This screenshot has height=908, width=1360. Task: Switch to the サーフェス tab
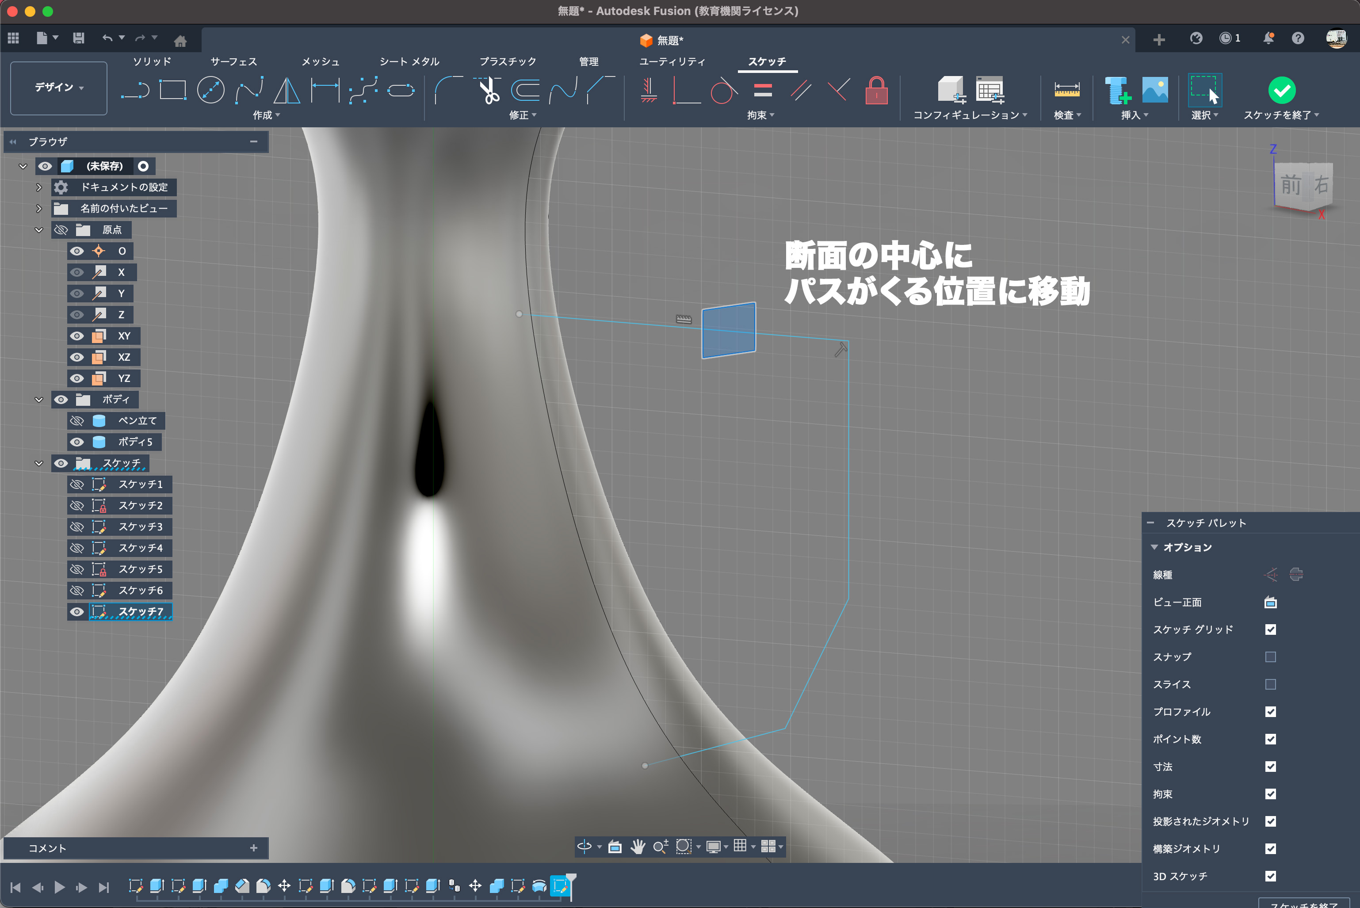[233, 61]
